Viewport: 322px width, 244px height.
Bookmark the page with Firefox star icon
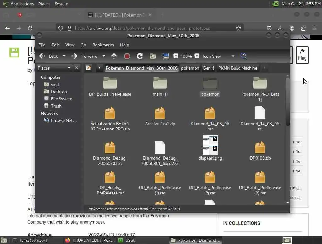click(x=238, y=28)
